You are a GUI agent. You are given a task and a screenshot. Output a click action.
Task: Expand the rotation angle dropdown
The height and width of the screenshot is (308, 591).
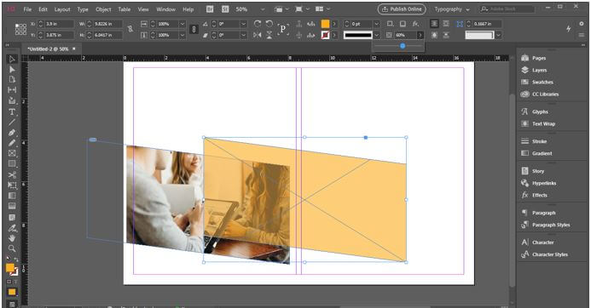[x=244, y=24]
